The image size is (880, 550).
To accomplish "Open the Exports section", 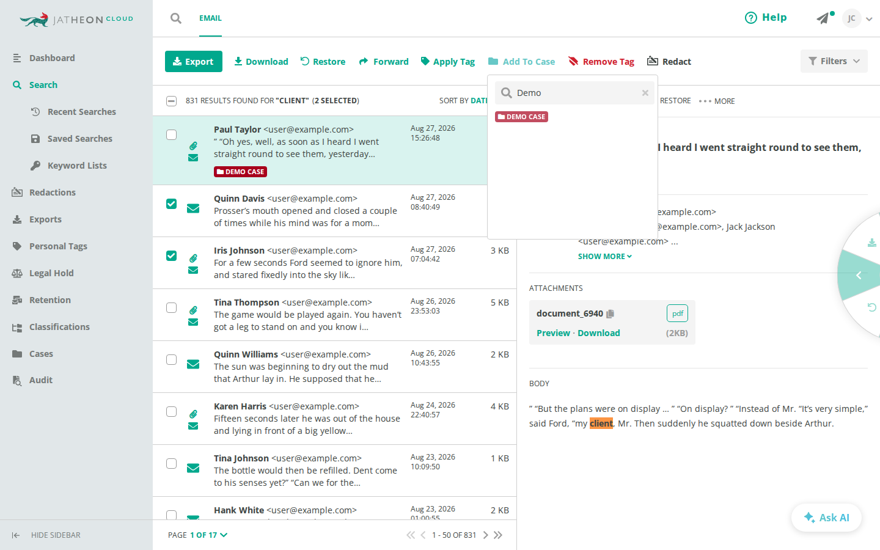I will [45, 219].
